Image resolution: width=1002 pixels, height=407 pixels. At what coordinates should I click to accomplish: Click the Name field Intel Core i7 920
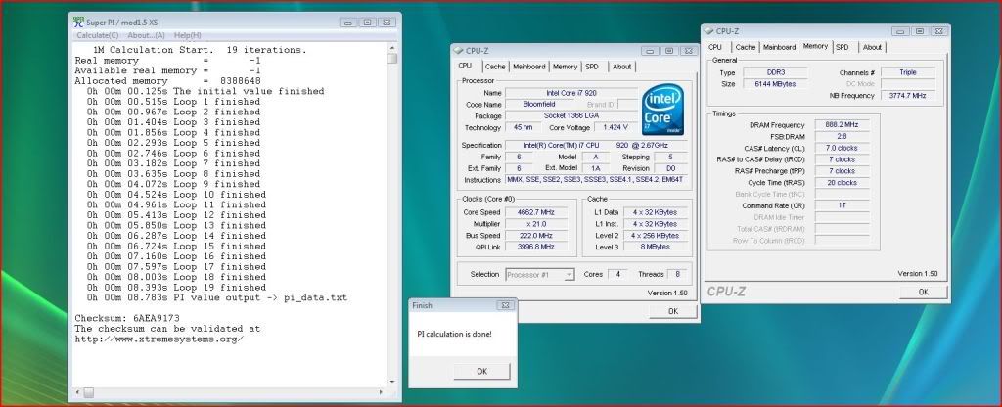pos(571,93)
